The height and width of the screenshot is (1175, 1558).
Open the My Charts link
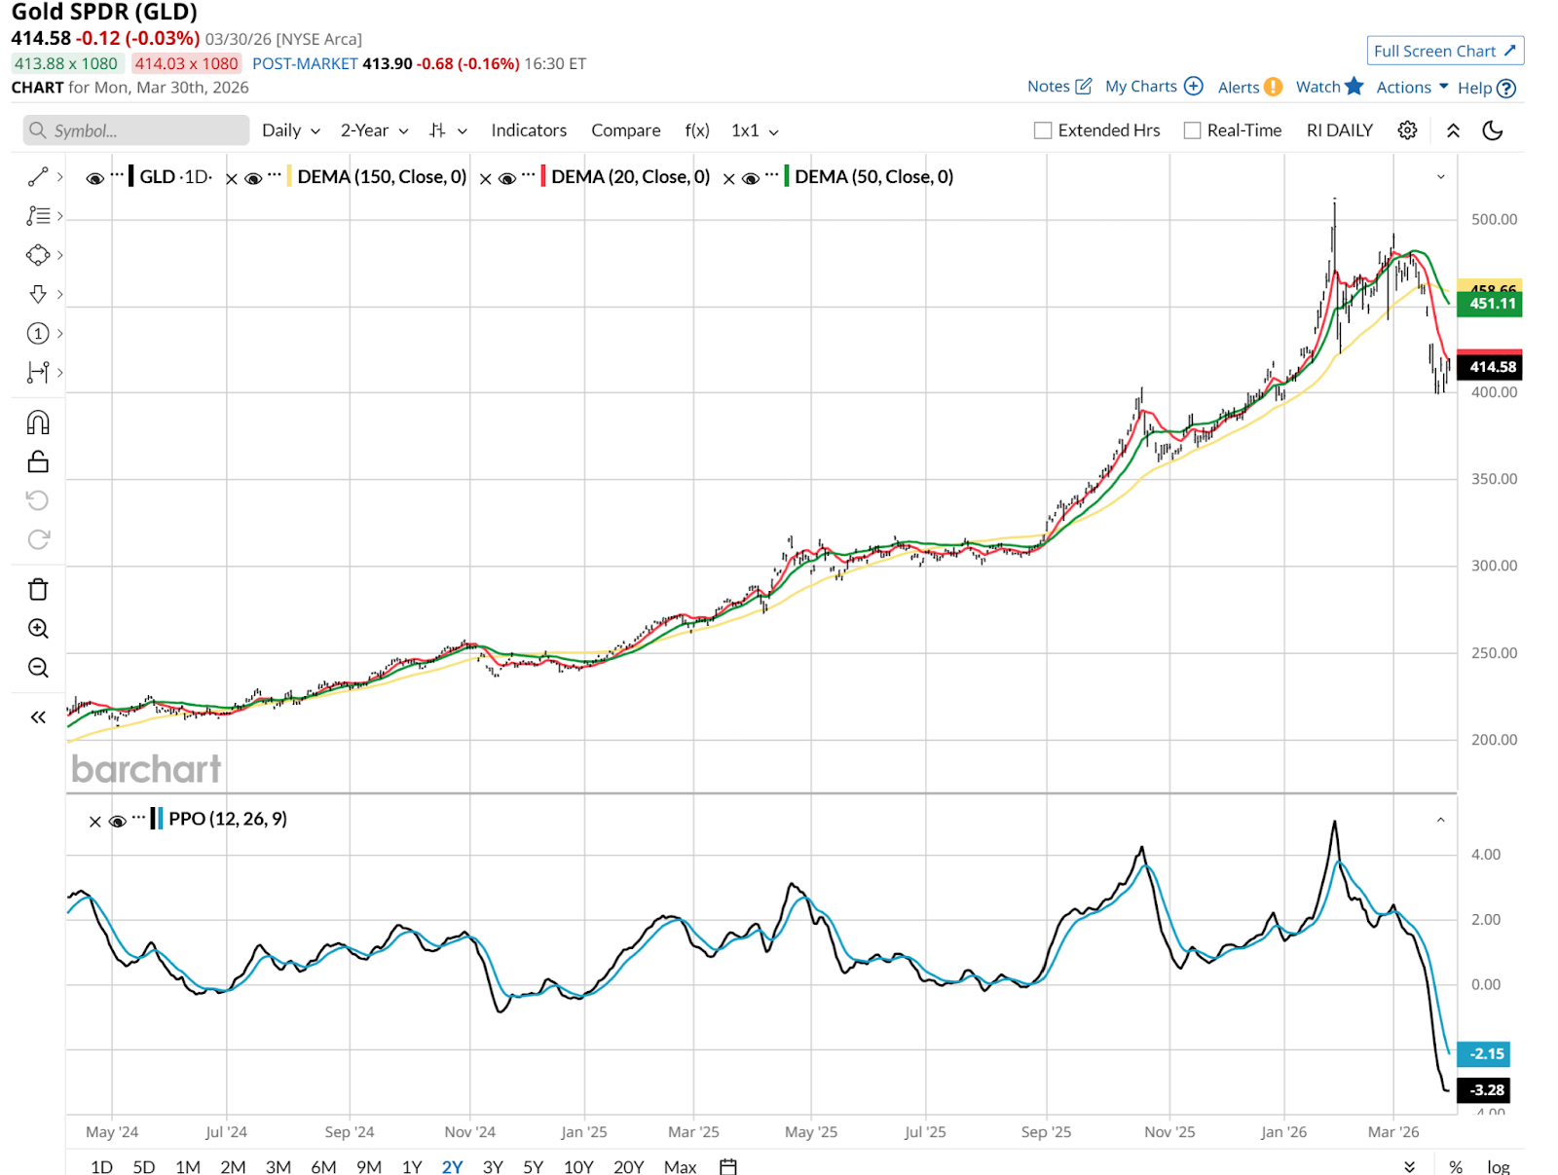(1154, 87)
